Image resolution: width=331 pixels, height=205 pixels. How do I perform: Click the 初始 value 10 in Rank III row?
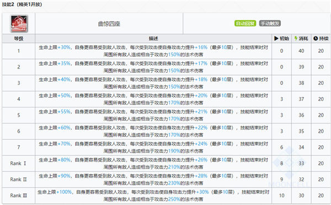(x=281, y=196)
